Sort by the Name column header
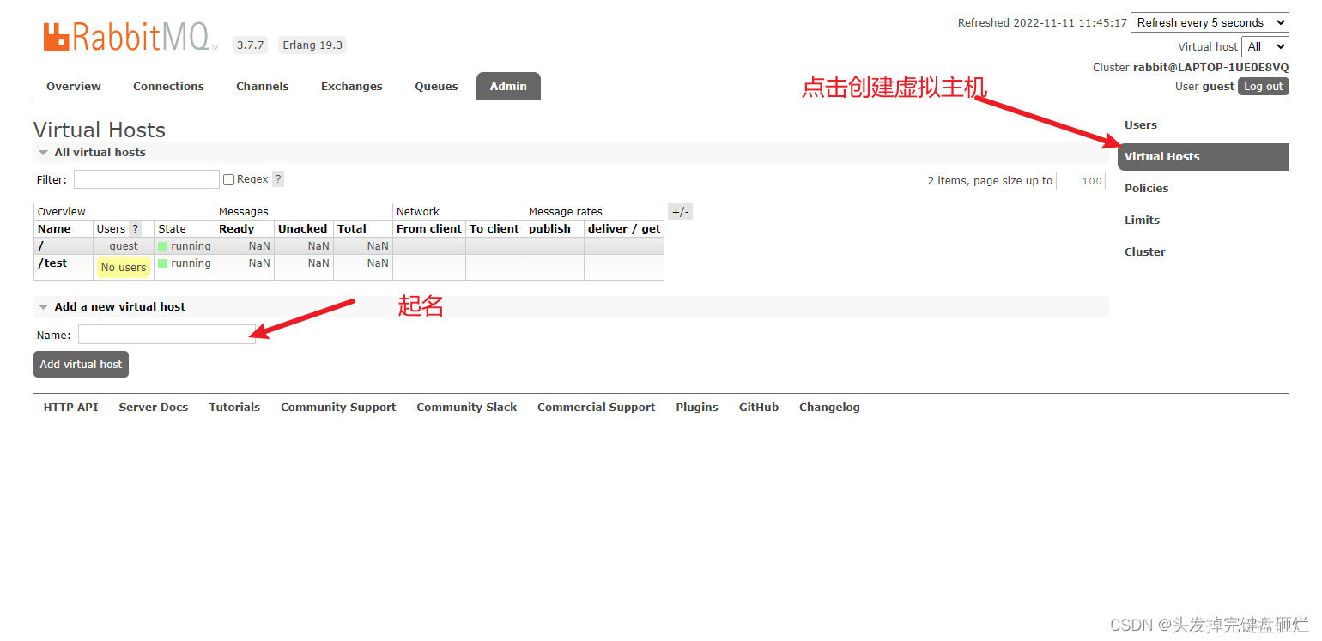 coord(54,229)
